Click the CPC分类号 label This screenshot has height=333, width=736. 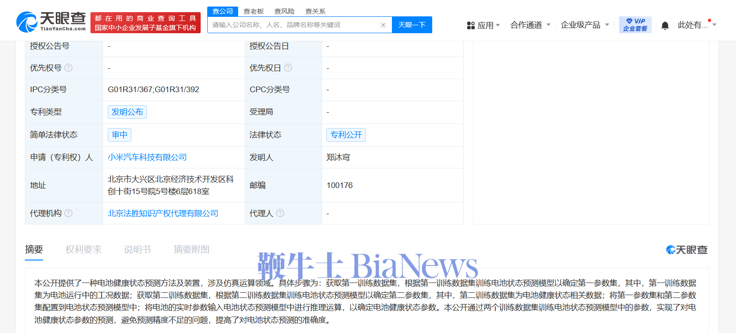pyautogui.click(x=270, y=90)
